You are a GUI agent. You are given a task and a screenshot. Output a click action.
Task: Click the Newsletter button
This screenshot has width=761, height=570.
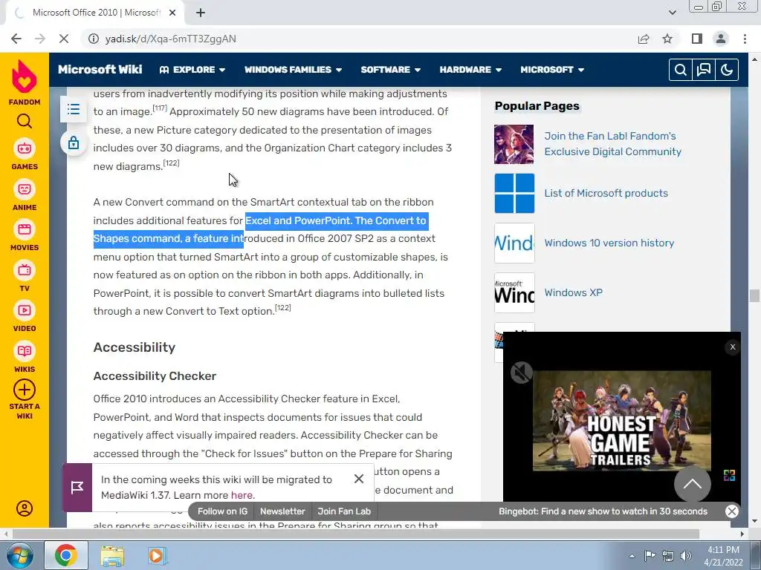click(282, 511)
